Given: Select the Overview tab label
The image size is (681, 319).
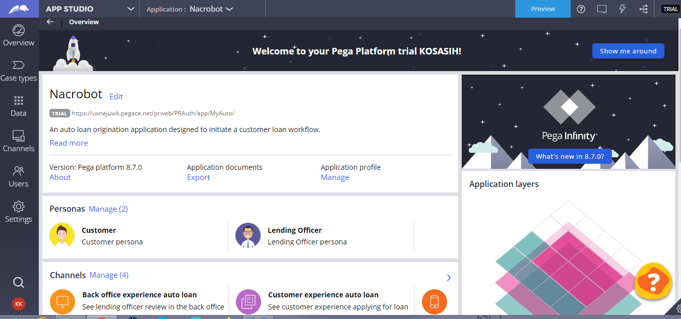Looking at the screenshot, I should 84,22.
